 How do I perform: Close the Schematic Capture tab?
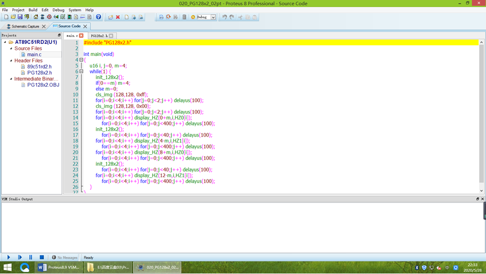click(x=44, y=26)
